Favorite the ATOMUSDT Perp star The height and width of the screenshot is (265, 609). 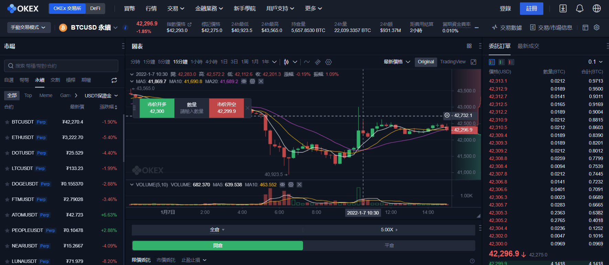[7, 215]
